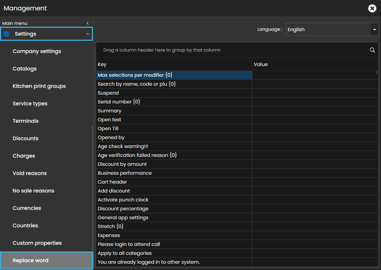Click the Settings gear icon
The height and width of the screenshot is (270, 381).
tap(6, 34)
